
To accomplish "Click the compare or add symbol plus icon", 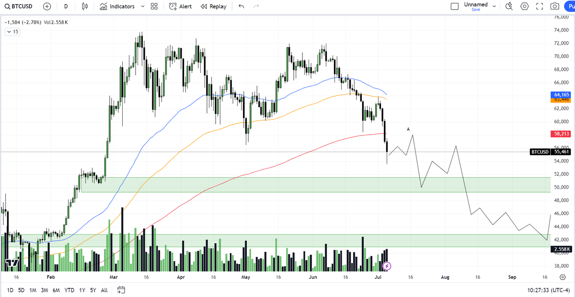I will coord(47,7).
